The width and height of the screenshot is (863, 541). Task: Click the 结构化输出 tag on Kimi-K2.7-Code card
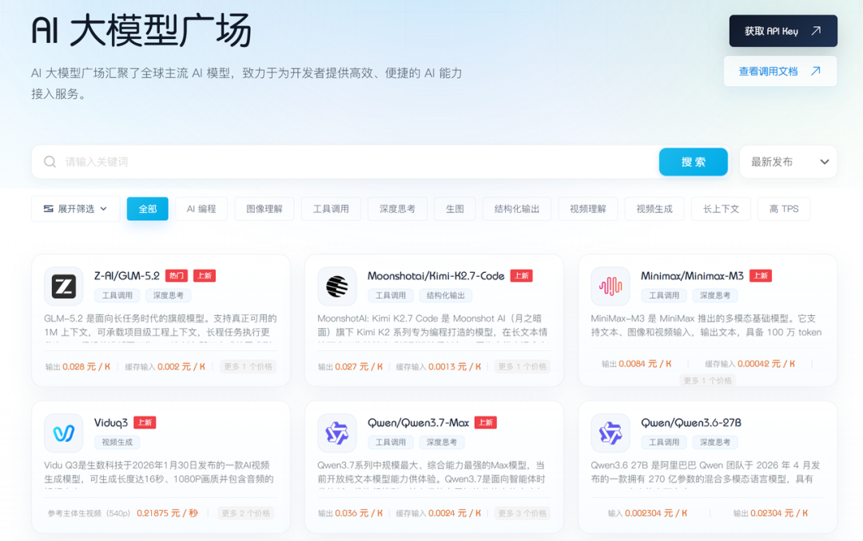tap(446, 295)
